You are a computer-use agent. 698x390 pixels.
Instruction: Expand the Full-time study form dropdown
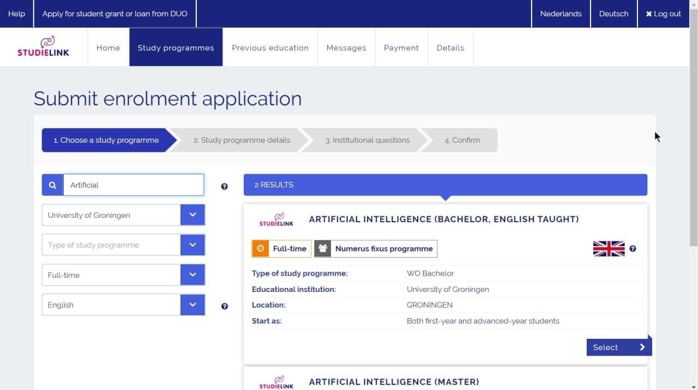192,275
